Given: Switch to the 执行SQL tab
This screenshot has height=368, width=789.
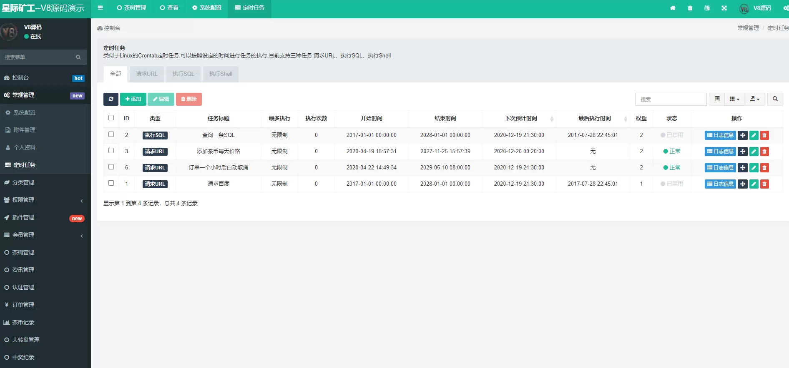Looking at the screenshot, I should click(183, 74).
